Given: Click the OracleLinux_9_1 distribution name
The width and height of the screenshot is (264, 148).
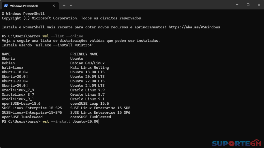Looking at the screenshot, I should [x=18, y=99].
